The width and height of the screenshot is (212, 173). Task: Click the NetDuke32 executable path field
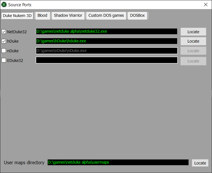[107, 32]
